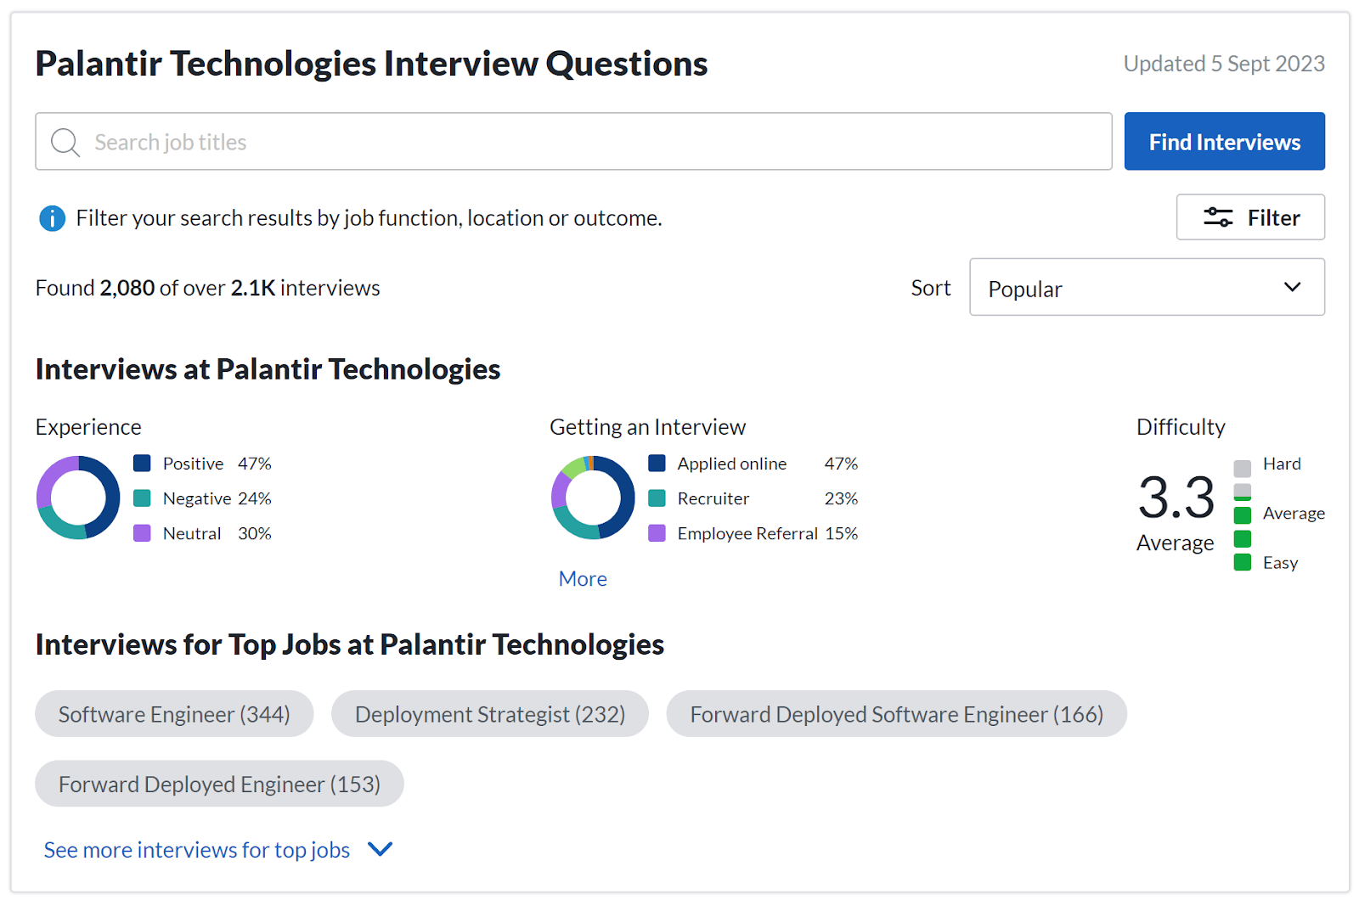Click the blue info icon near filter tip
The width and height of the screenshot is (1359, 900).
point(52,218)
